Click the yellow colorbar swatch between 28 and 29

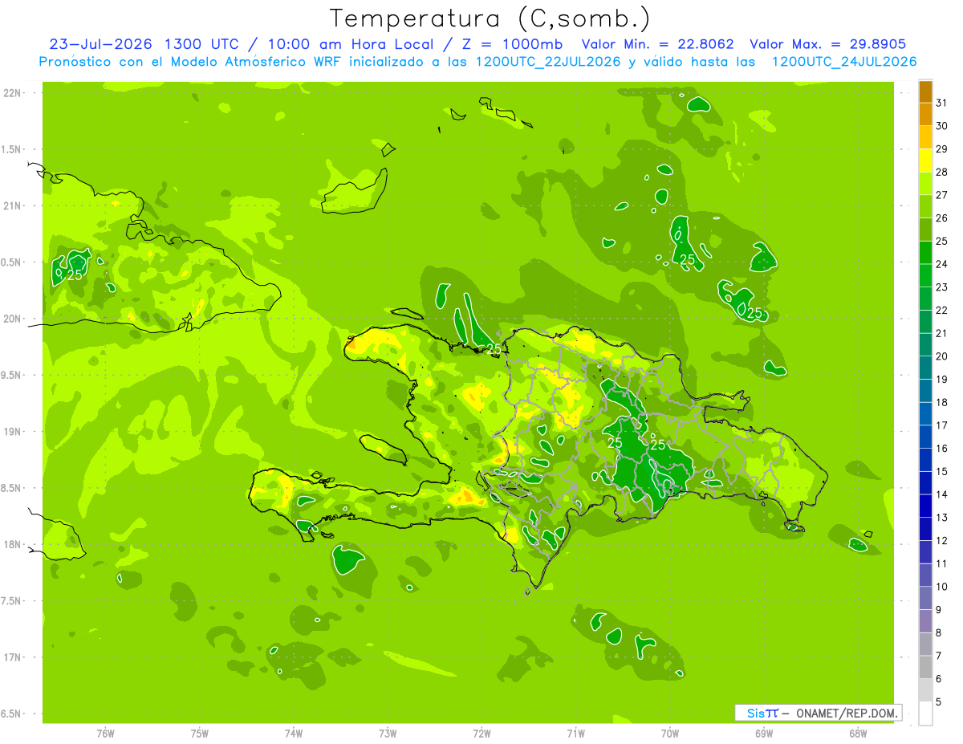[x=925, y=161]
